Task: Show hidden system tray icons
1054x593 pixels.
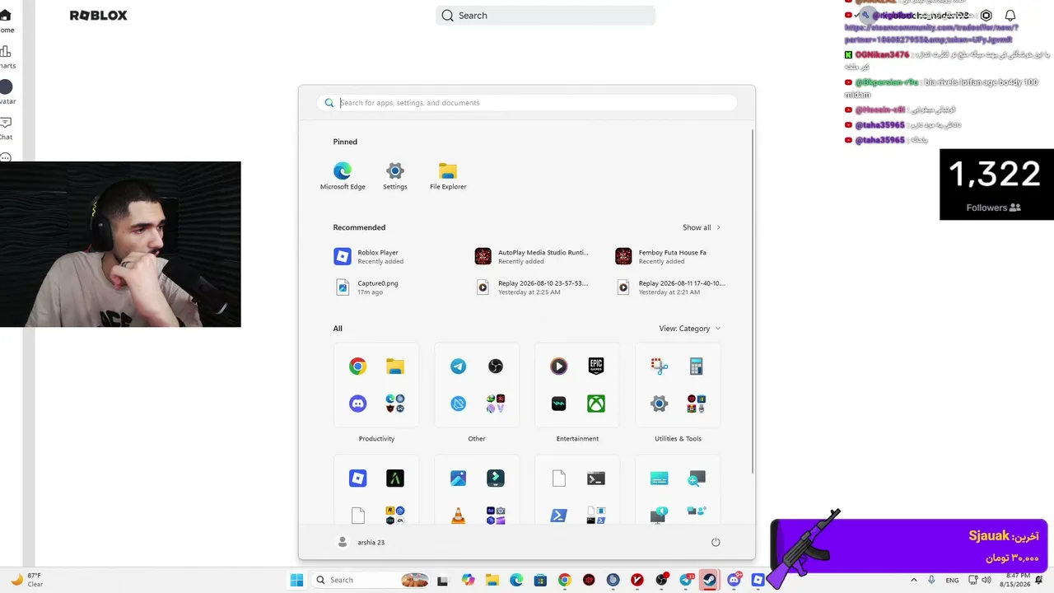Action: [913, 580]
